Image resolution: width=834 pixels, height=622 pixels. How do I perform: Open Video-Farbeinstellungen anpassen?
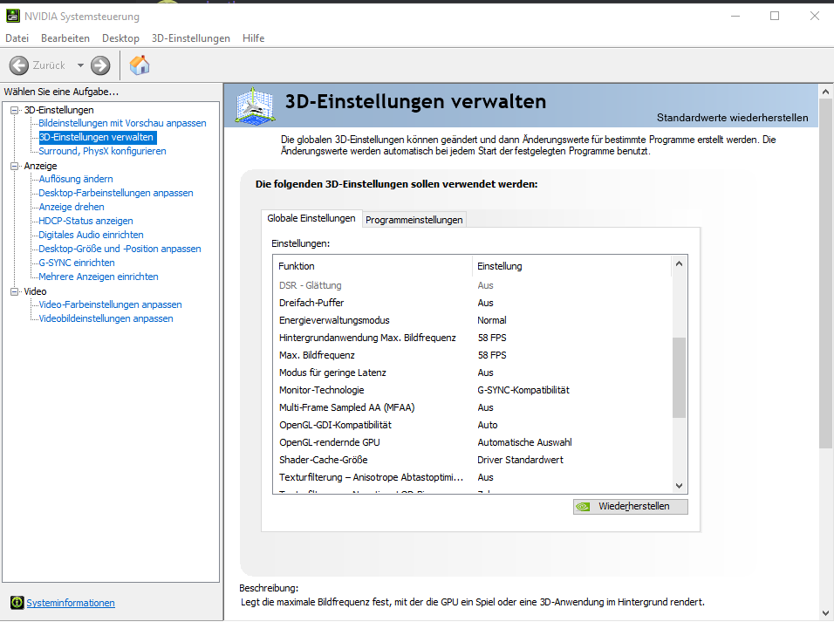[110, 304]
